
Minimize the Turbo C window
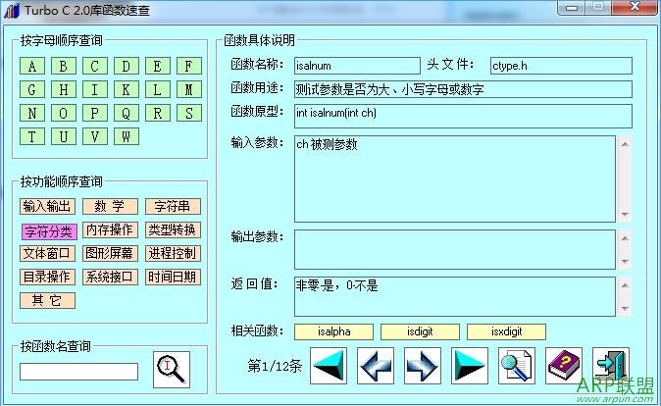(572, 8)
